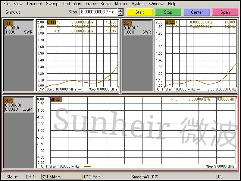Click the Smooth=1.01% status entry
This screenshot has height=181, width=241.
pyautogui.click(x=145, y=177)
